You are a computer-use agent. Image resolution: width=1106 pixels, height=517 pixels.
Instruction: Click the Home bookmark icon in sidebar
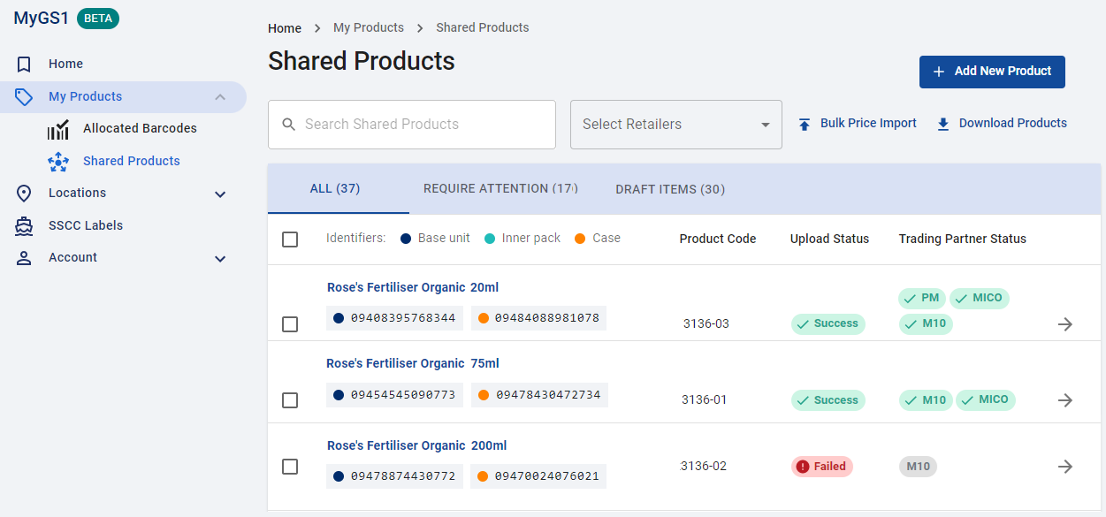[x=24, y=65]
